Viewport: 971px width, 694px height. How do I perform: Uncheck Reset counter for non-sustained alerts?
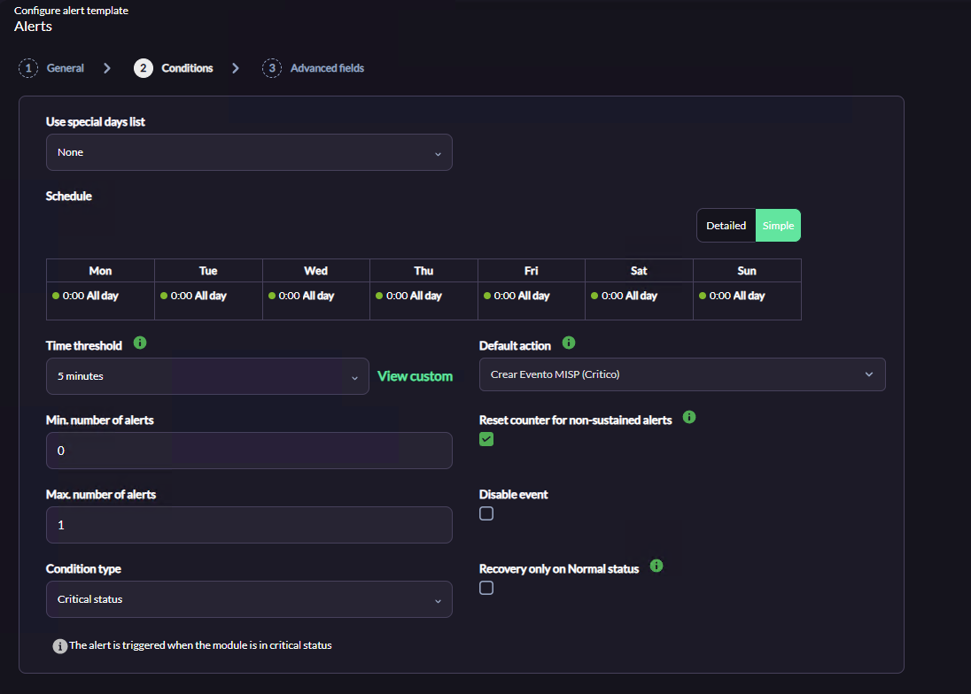point(486,439)
